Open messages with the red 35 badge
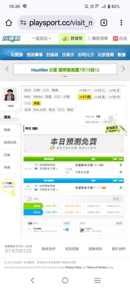Image resolution: width=130 pixels, height=288 pixels. click(x=120, y=39)
